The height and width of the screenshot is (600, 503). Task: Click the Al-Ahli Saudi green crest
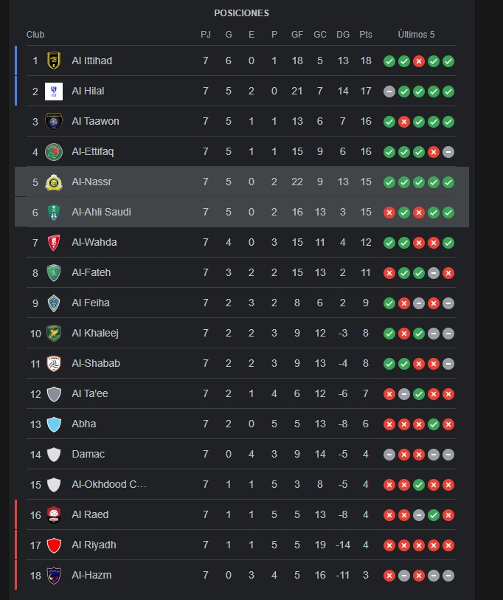click(54, 212)
